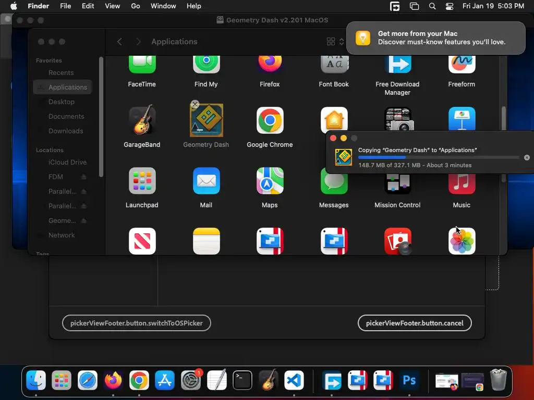Screen dimensions: 534x400
Task: Open the Music app icon
Action: point(462,184)
